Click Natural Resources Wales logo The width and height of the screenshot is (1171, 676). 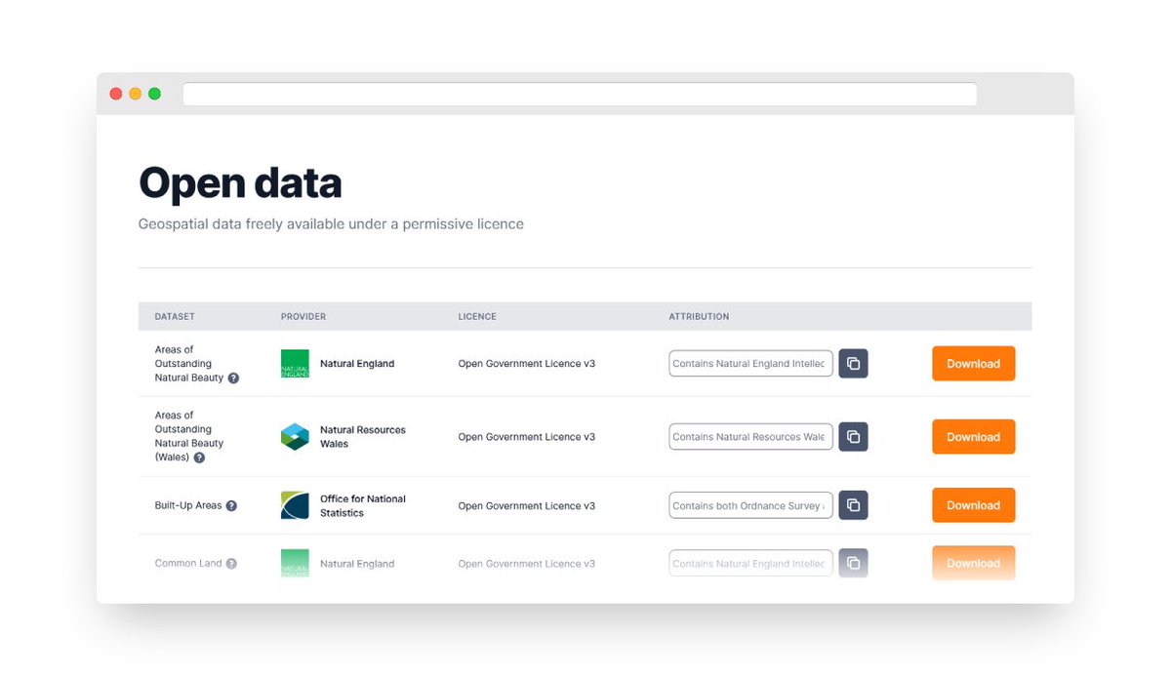coord(295,437)
